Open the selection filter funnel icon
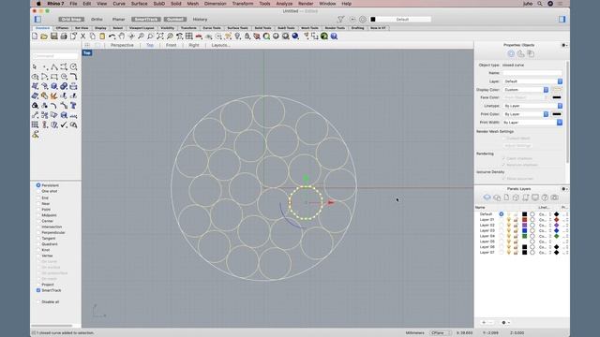The height and width of the screenshot is (337, 600). click(340, 19)
